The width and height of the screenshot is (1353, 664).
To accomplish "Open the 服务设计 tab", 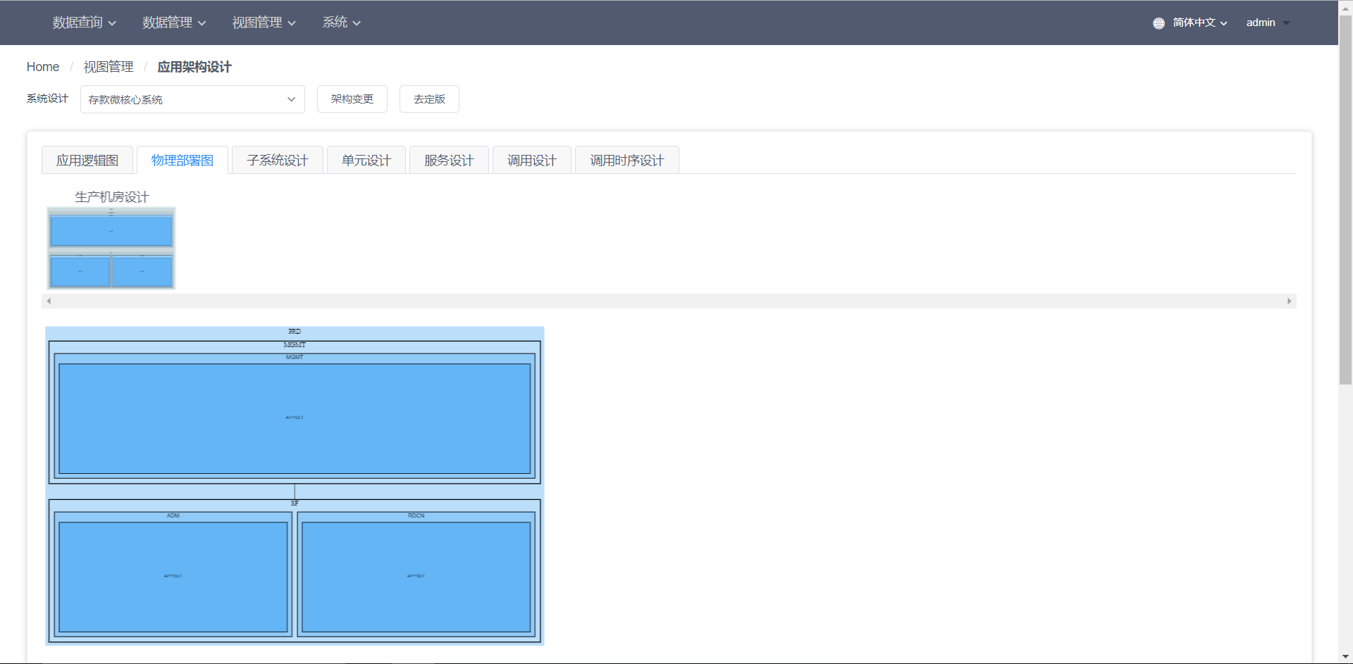I will tap(449, 160).
